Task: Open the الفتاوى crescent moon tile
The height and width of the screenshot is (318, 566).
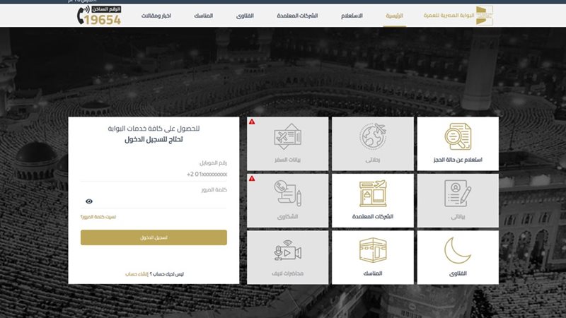Action: (x=458, y=257)
